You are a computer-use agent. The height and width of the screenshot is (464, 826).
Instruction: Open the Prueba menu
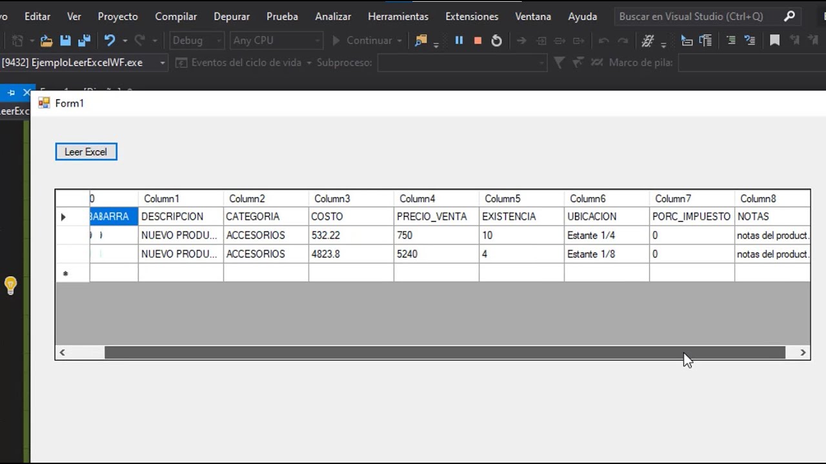click(x=282, y=16)
